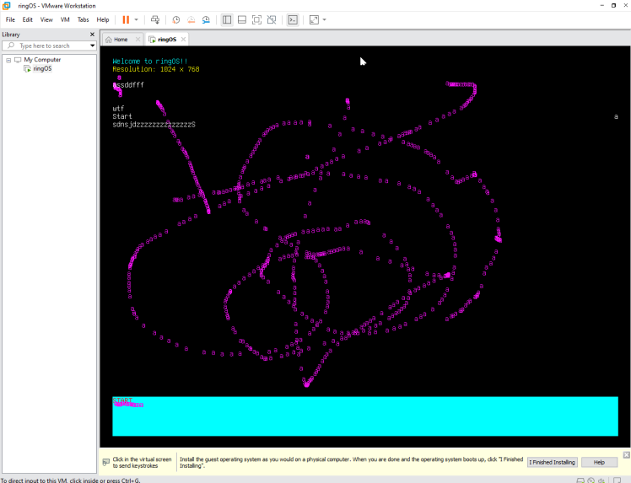631x483 pixels.
Task: Enter full screen mode icon
Action: [x=256, y=19]
